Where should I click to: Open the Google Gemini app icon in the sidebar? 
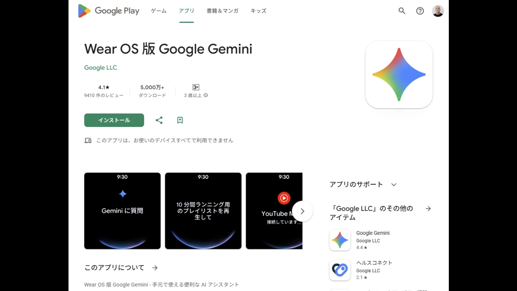(x=340, y=240)
